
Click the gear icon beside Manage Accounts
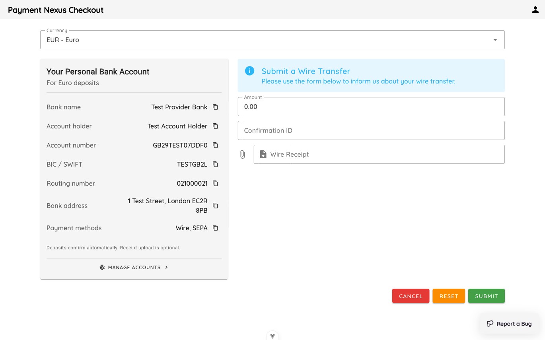[102, 267]
